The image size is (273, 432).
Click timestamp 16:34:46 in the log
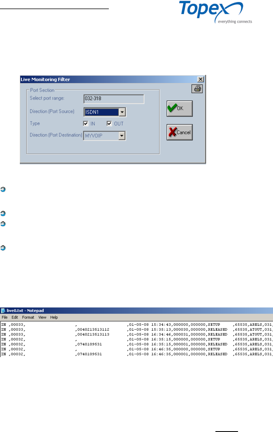pyautogui.click(x=161, y=334)
